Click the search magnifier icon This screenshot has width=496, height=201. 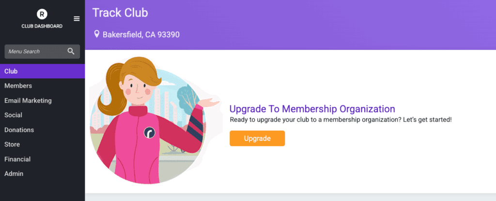point(71,51)
